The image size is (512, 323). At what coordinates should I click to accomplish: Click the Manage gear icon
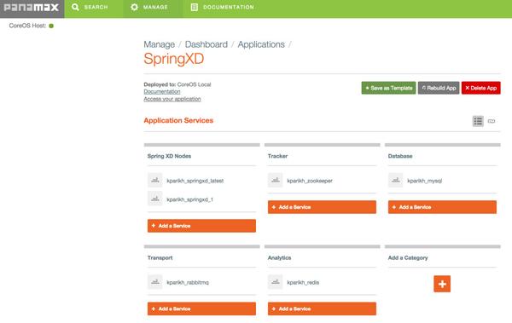coord(134,7)
